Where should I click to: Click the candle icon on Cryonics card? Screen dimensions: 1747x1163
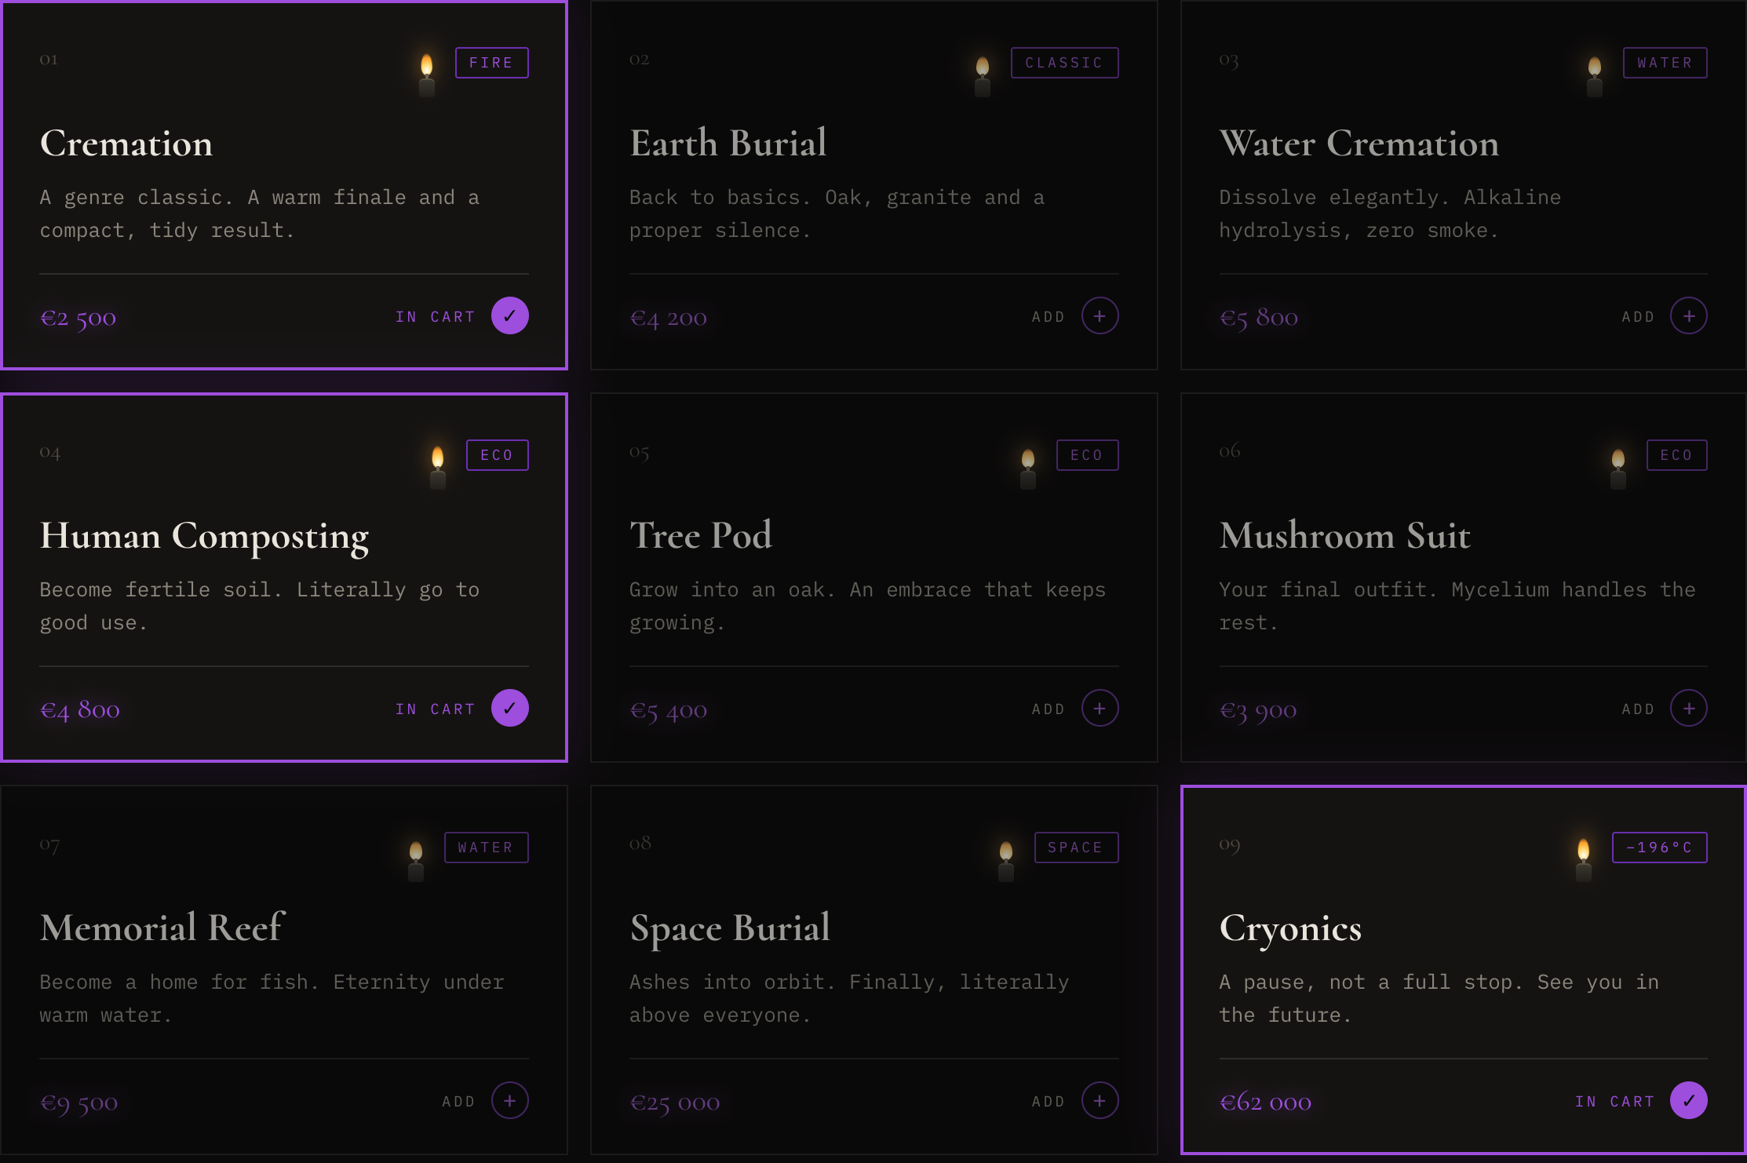point(1584,860)
